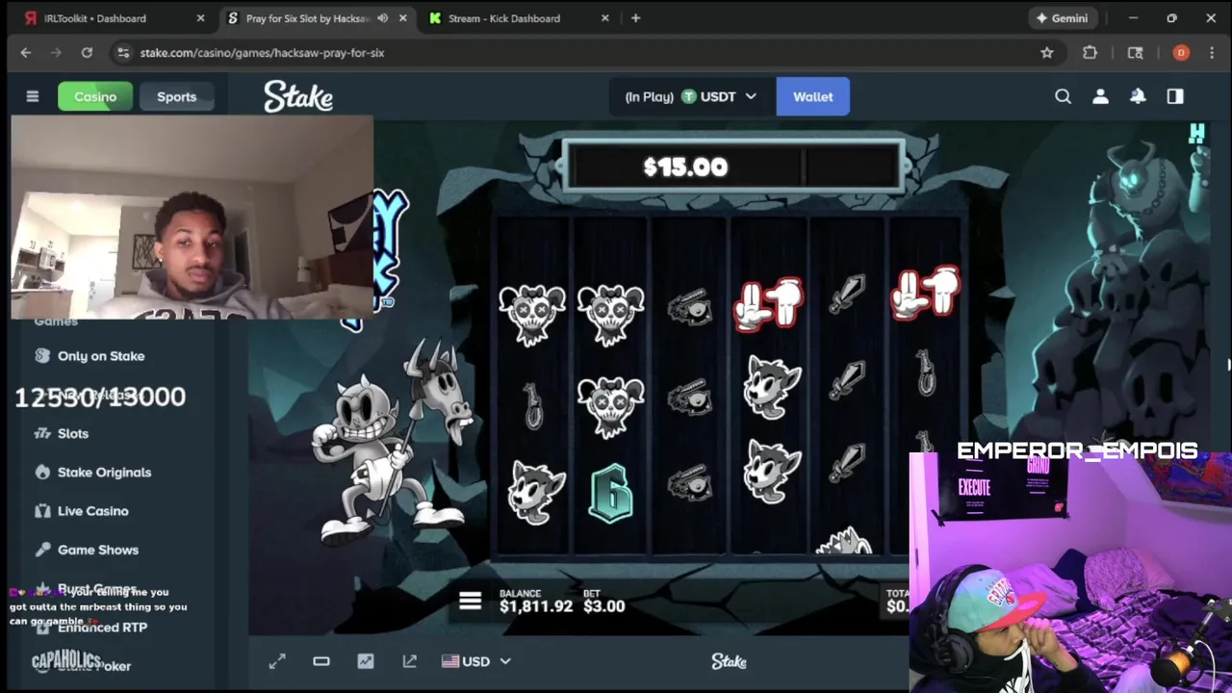Open the USD display currency dropdown

point(476,661)
